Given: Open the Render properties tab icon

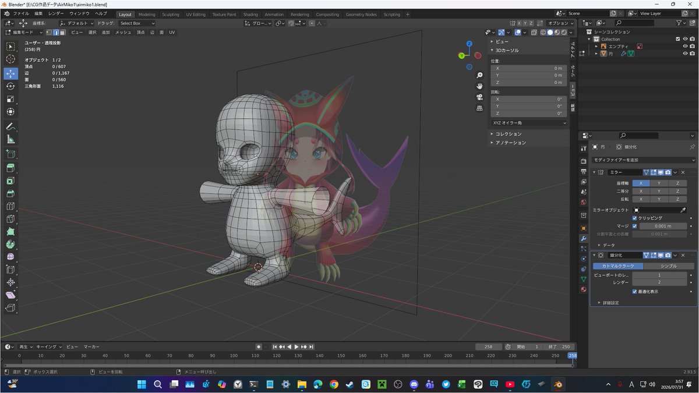Looking at the screenshot, I should 584,161.
